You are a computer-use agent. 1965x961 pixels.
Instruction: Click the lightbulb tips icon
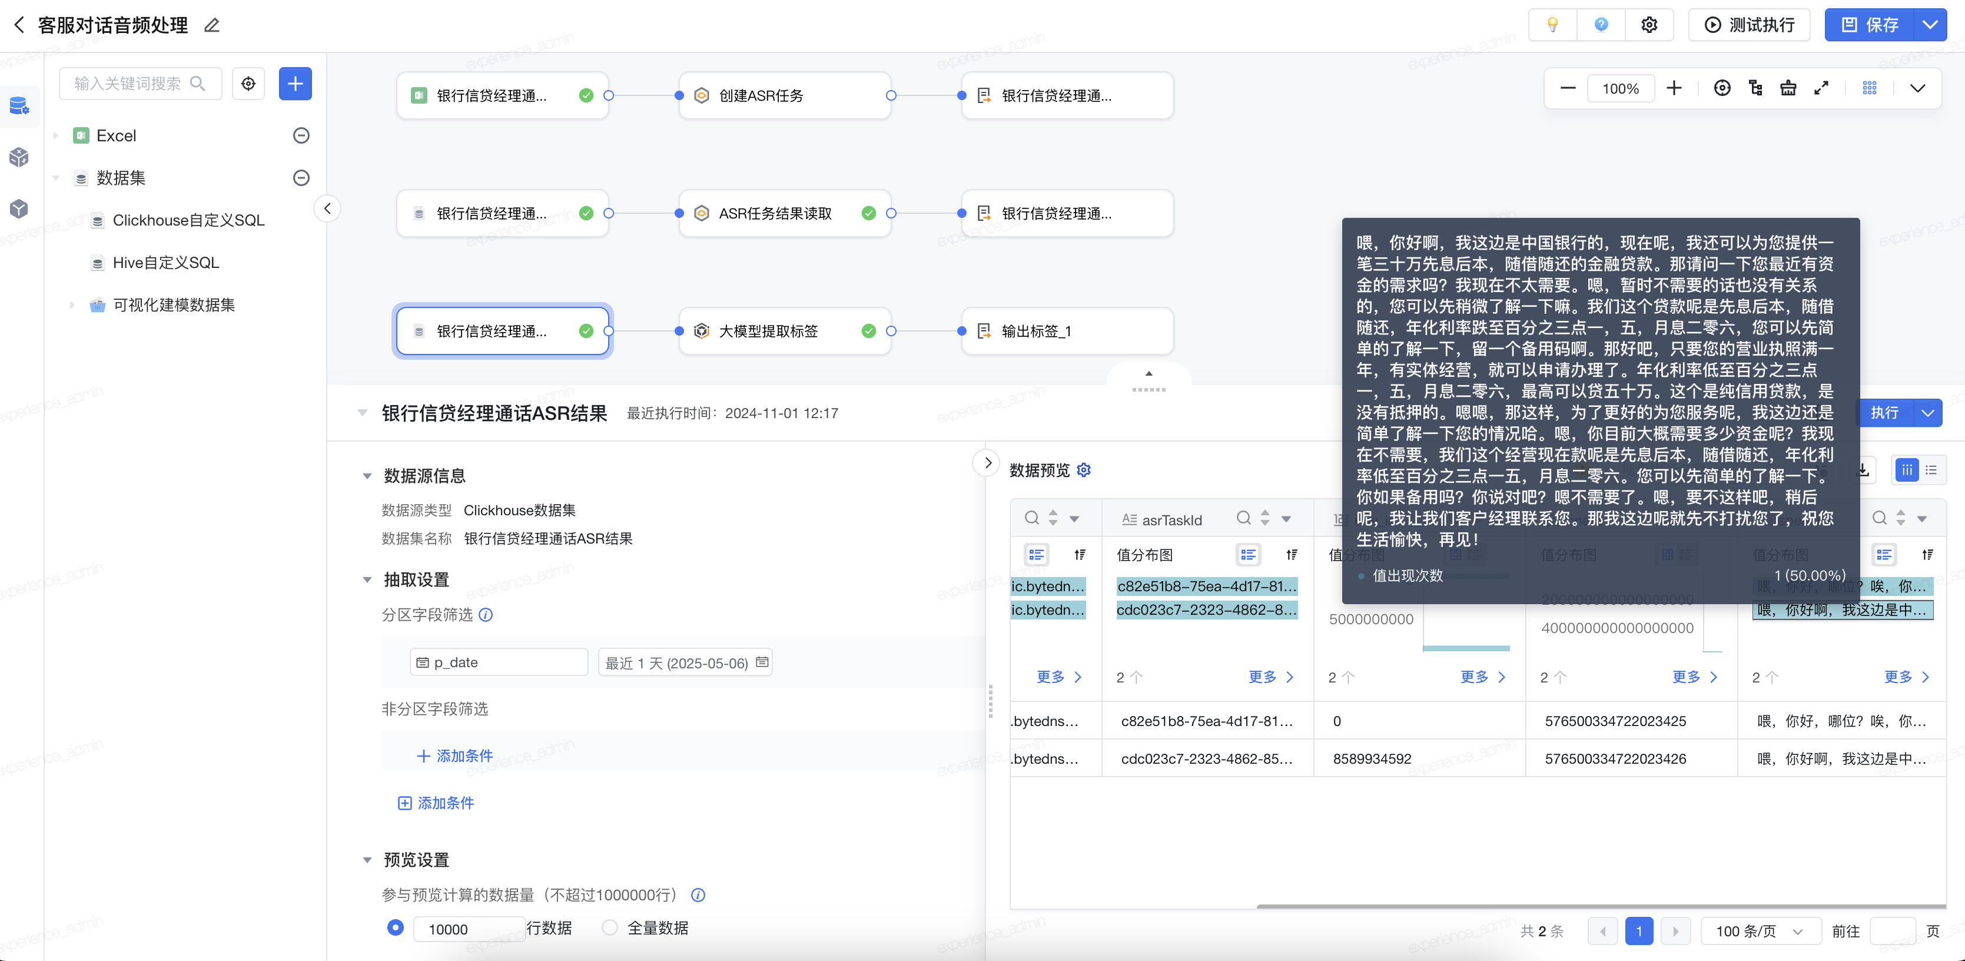pyautogui.click(x=1552, y=25)
